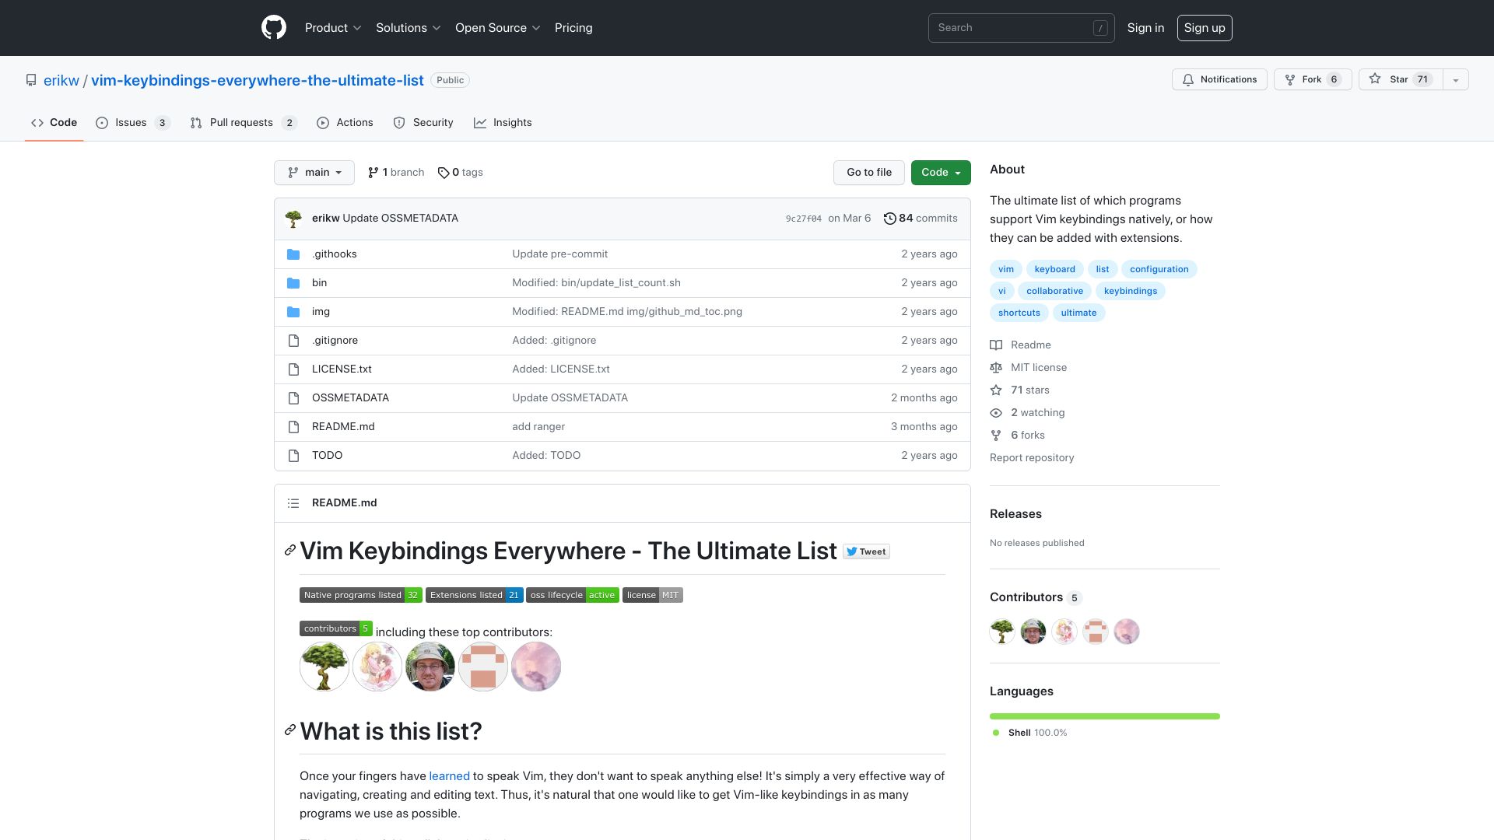Click the Report repository link
This screenshot has width=1494, height=840.
[1032, 458]
